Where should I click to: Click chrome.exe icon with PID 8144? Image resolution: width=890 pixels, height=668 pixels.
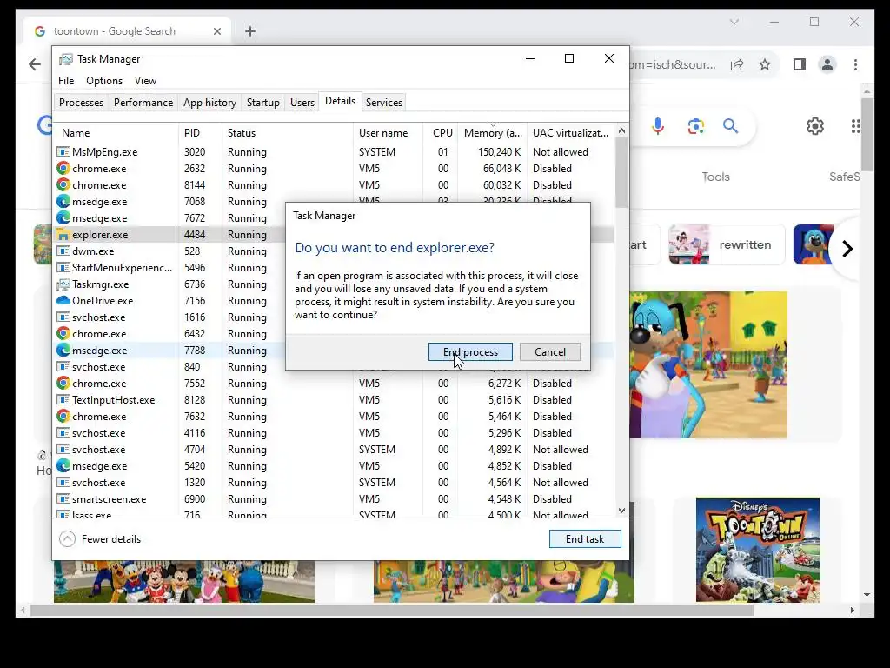63,185
